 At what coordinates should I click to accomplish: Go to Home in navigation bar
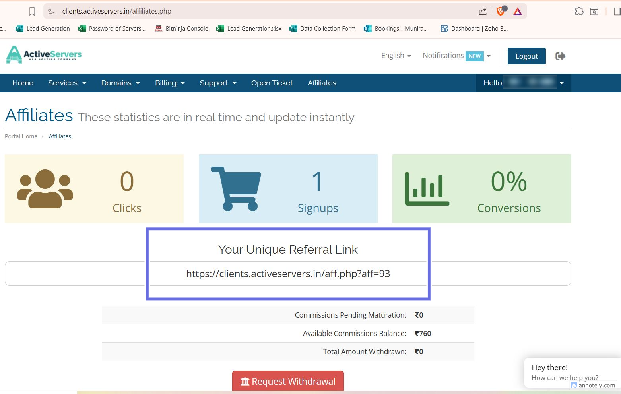(23, 83)
